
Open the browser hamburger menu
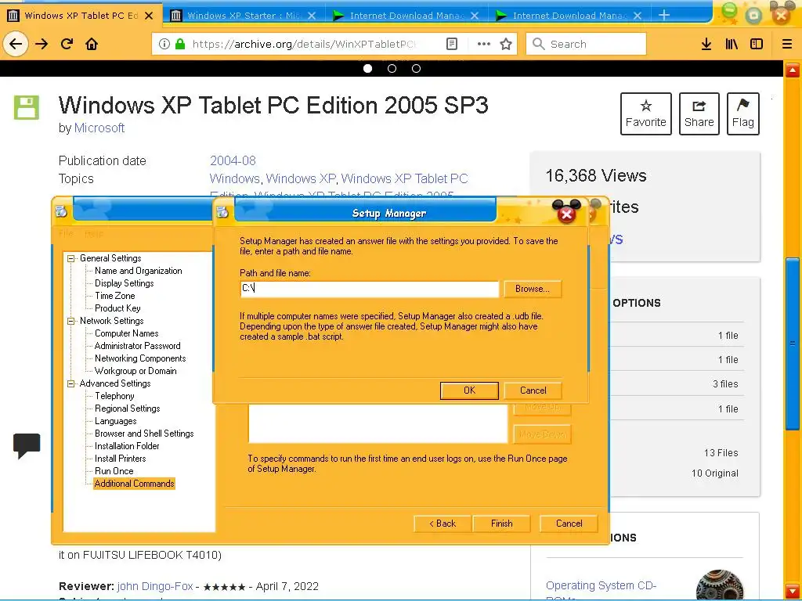(x=787, y=44)
